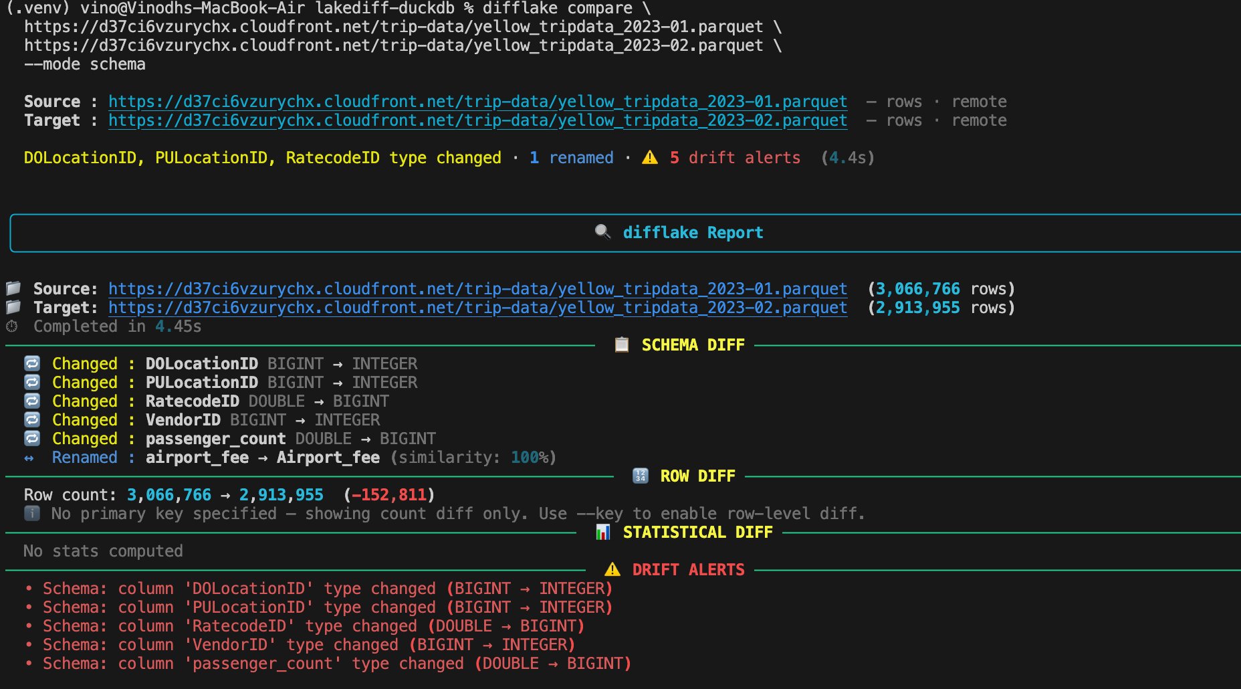Click the '5 drift alerts' summary text
This screenshot has height=689, width=1241.
pyautogui.click(x=735, y=158)
